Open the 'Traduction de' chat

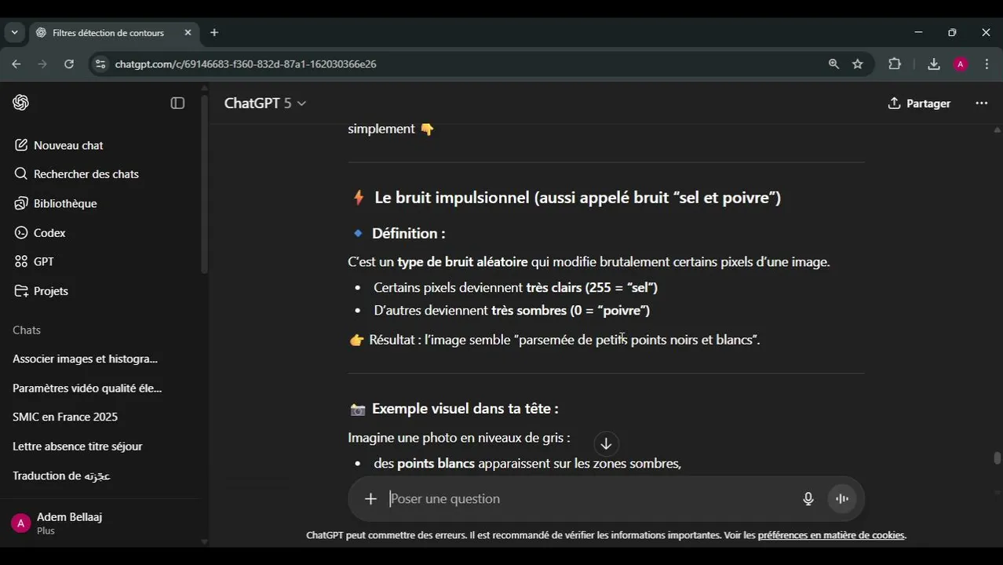coord(62,476)
